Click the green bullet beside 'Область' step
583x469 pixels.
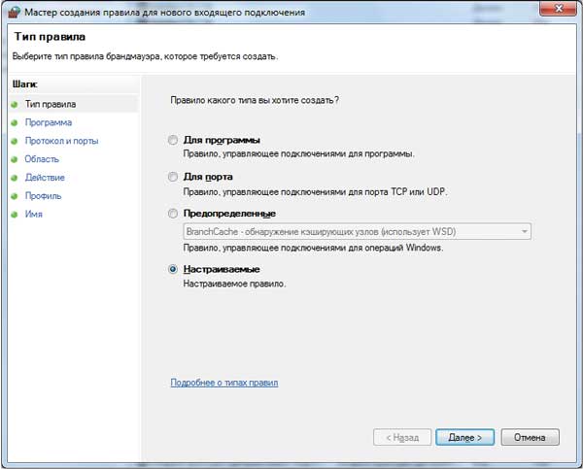16,159
